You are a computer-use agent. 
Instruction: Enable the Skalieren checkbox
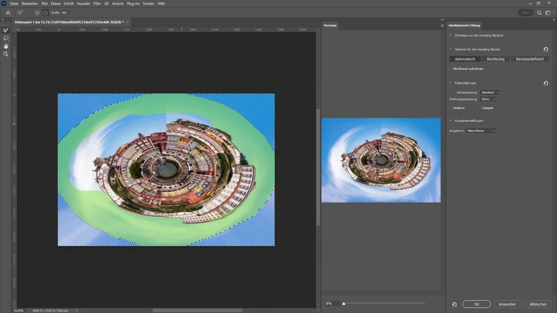pos(451,108)
